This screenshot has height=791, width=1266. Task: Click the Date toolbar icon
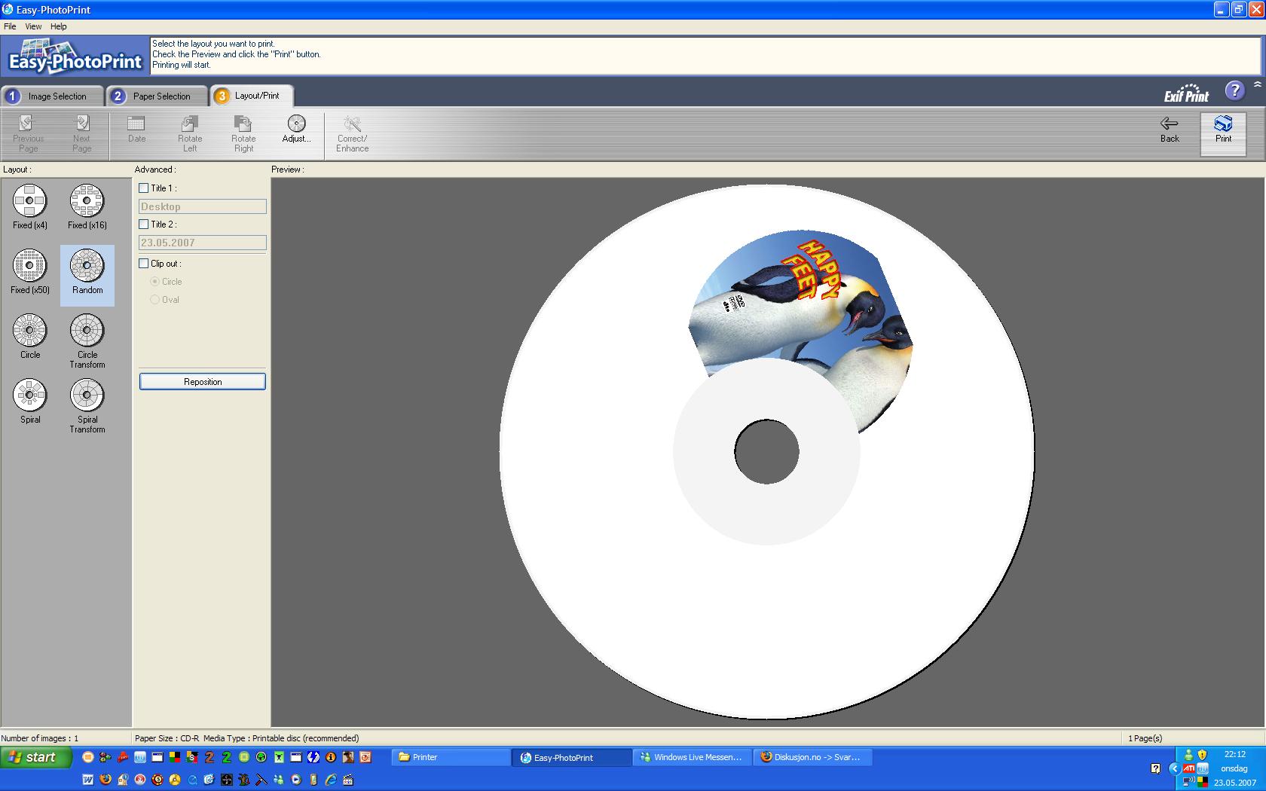point(136,129)
